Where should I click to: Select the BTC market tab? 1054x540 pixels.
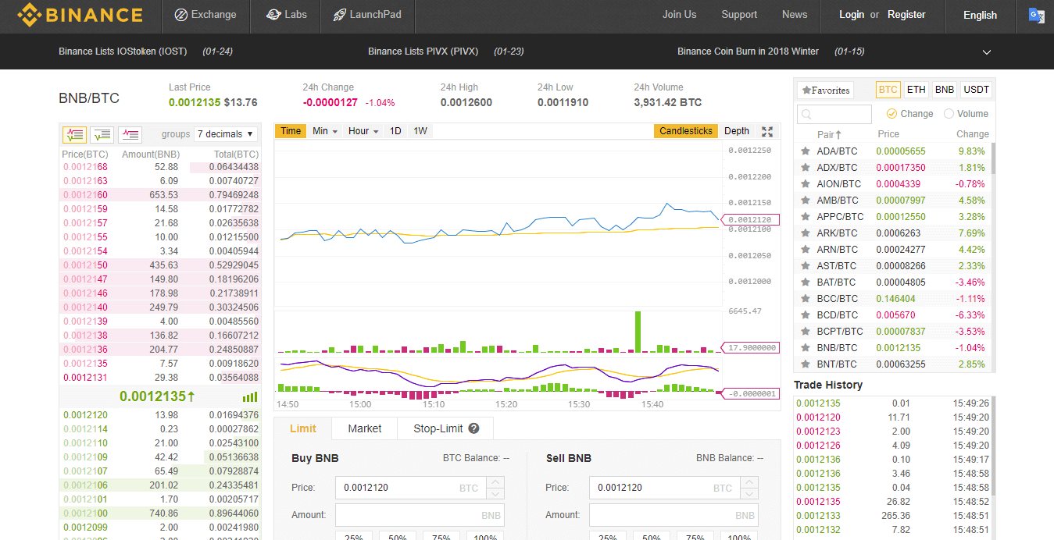pyautogui.click(x=888, y=90)
